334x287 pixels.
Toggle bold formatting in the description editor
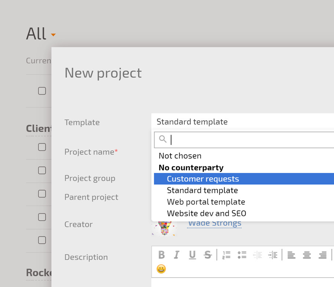tap(161, 255)
